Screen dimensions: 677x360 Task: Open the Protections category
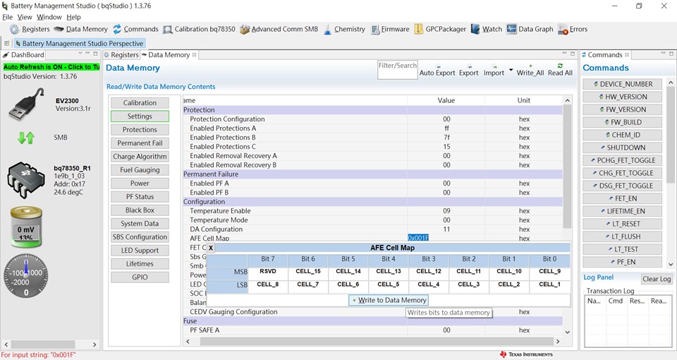140,130
